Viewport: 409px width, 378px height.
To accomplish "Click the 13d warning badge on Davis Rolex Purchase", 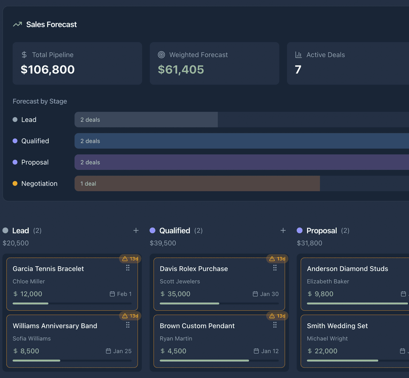I will click(x=277, y=259).
